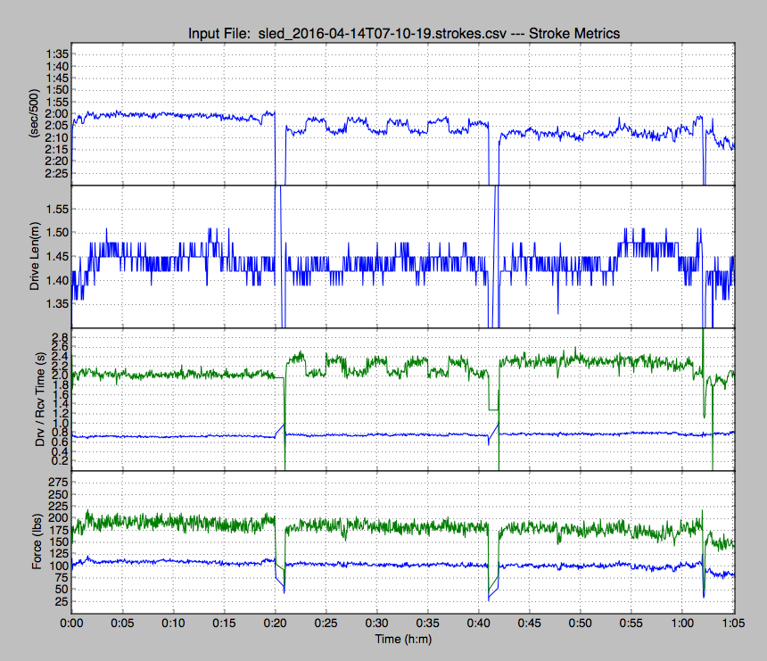Click the plot title with the input file name
Viewport: 767px width, 661px height.
403,33
